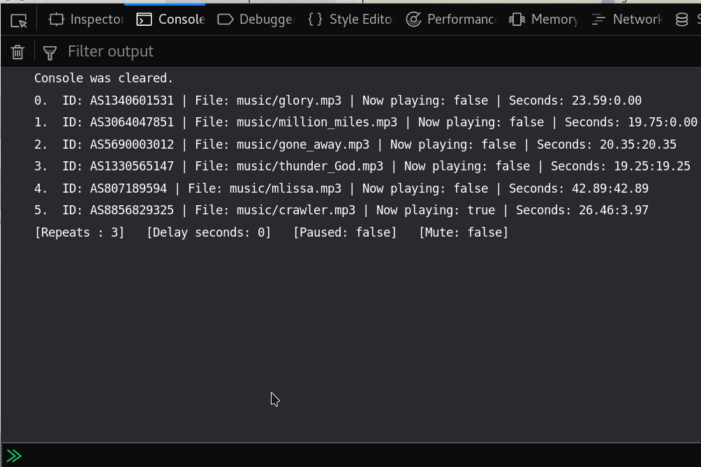Click the green console prompt chevrons
This screenshot has width=701, height=467.
14,456
